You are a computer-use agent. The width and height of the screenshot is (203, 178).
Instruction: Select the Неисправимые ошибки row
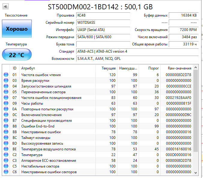[x=98, y=132]
